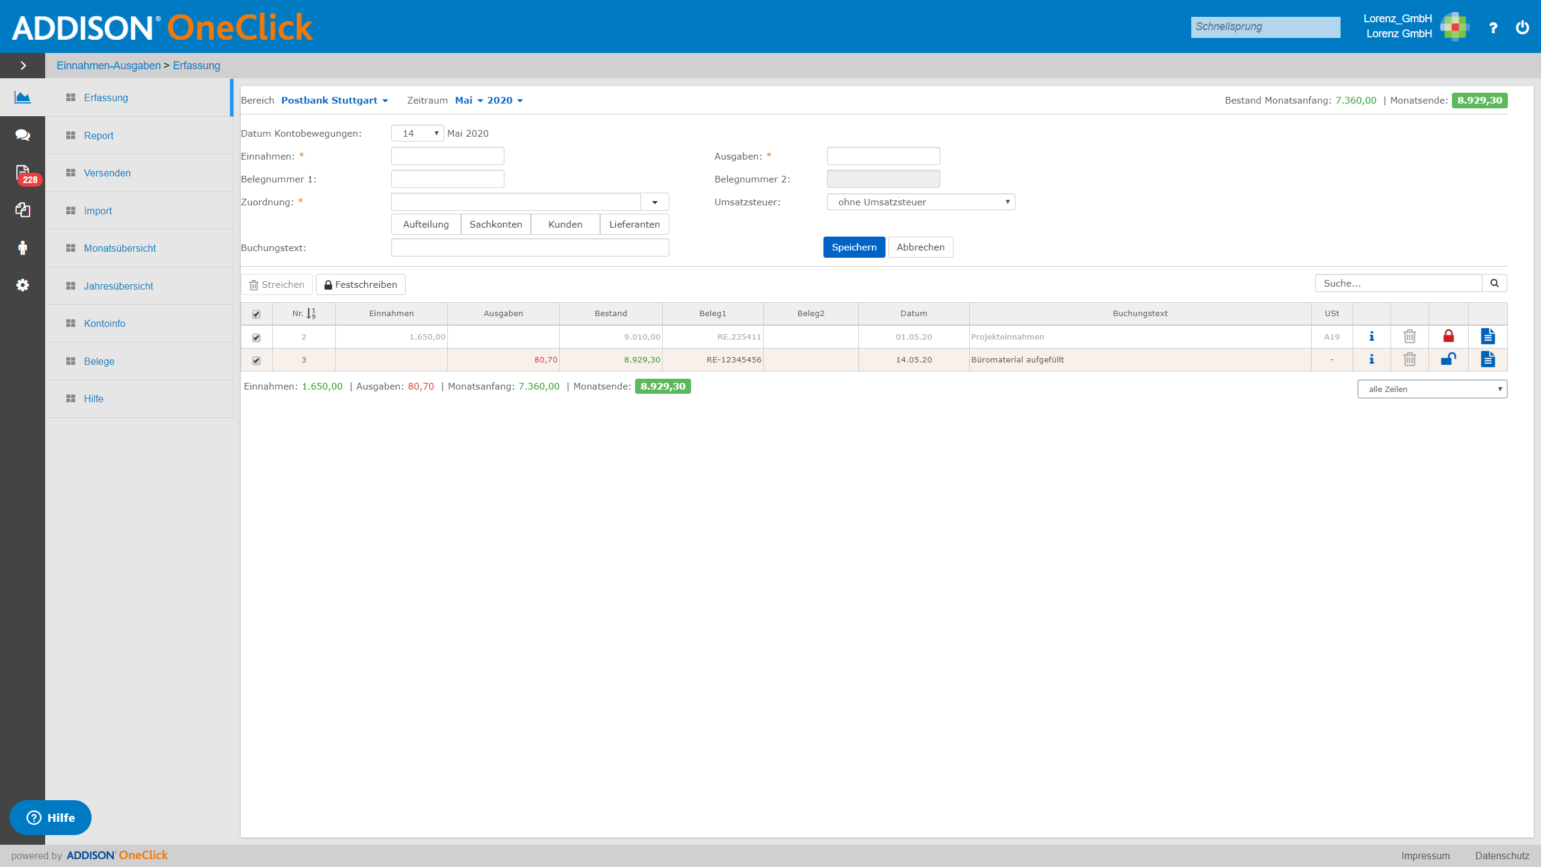Open the Umsatzsteuer dropdown
Viewport: 1541px width, 867px height.
tap(921, 202)
